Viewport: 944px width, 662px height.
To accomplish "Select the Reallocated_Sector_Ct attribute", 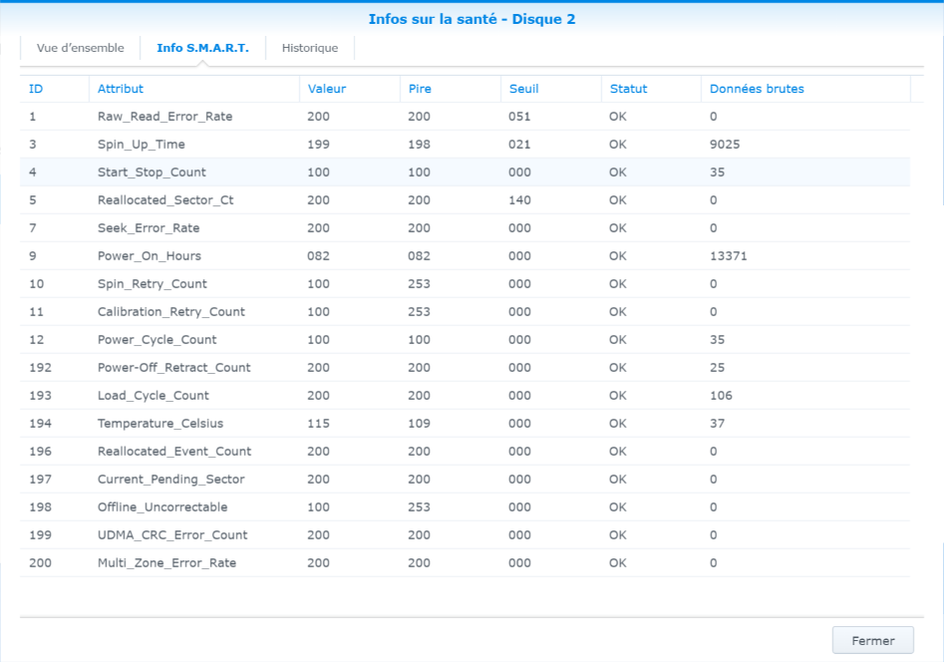I will coord(165,200).
